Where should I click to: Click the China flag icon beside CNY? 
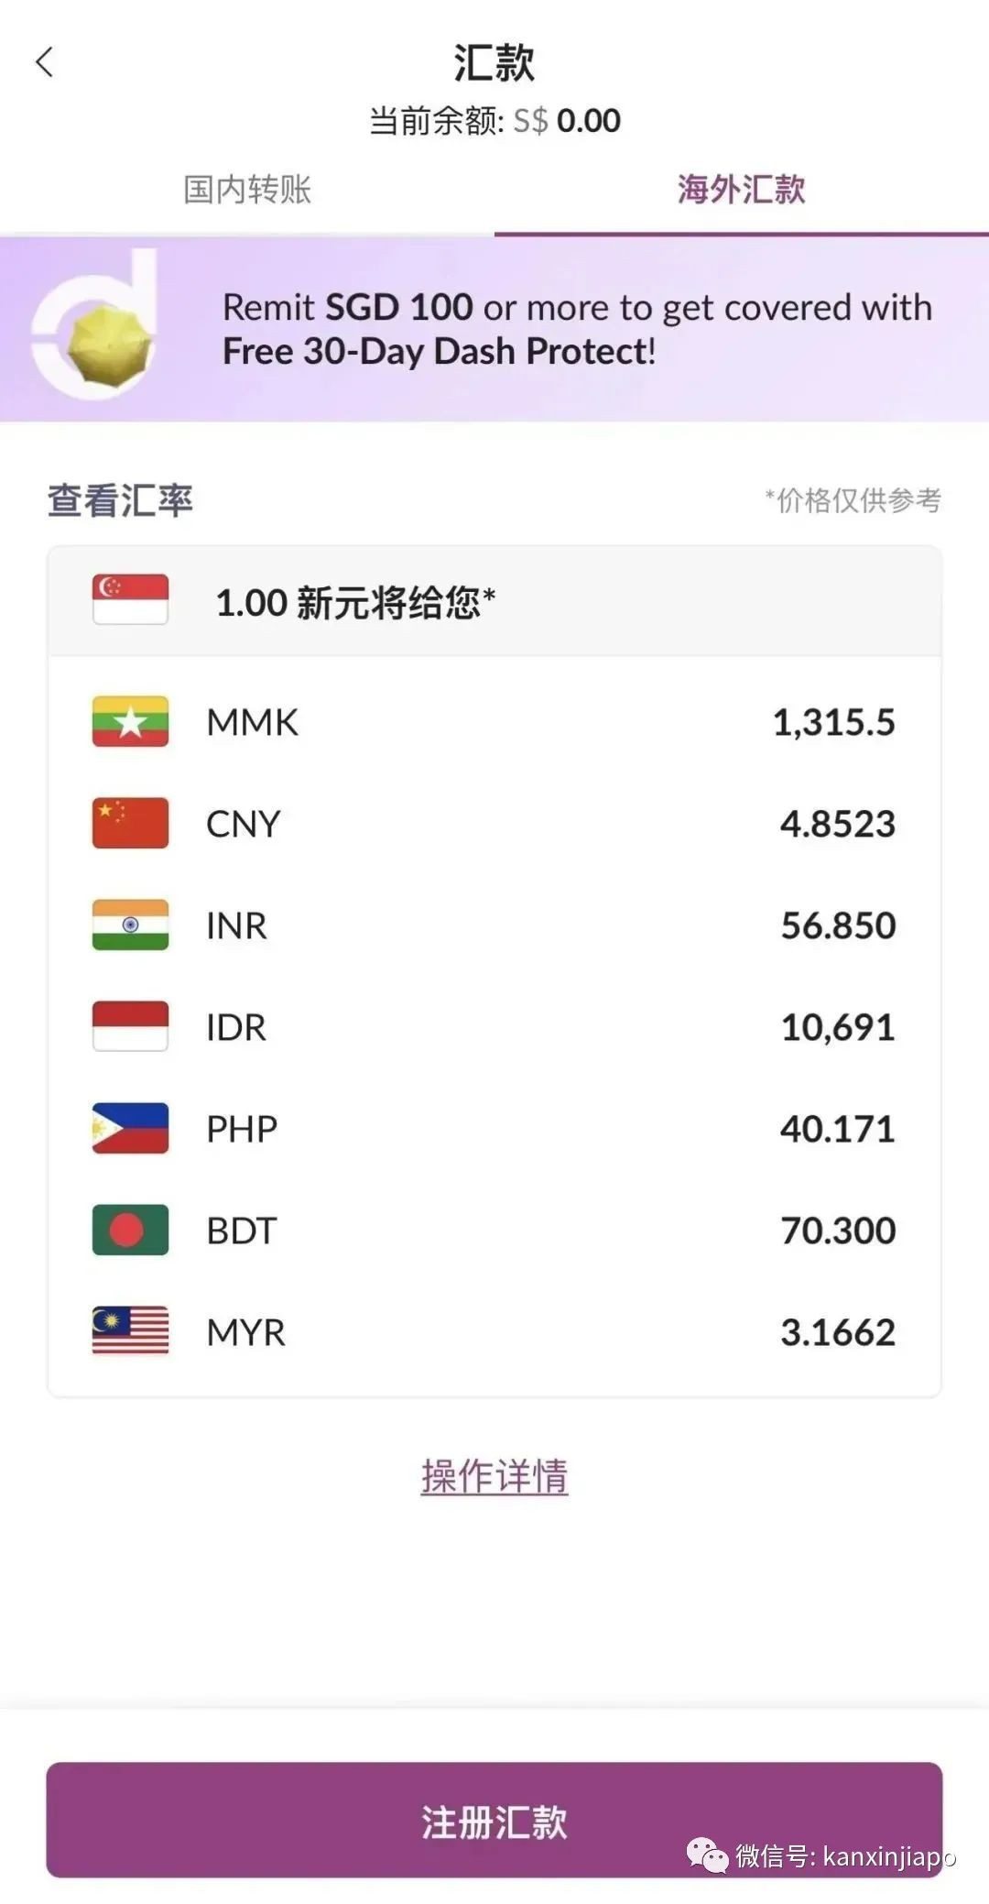[x=130, y=824]
